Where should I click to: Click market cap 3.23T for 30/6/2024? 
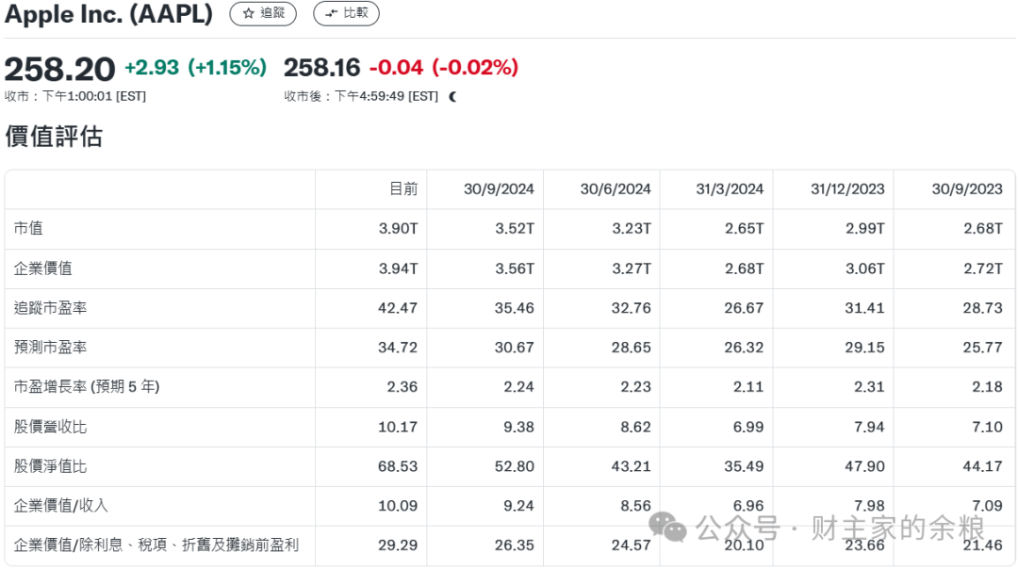(x=632, y=228)
